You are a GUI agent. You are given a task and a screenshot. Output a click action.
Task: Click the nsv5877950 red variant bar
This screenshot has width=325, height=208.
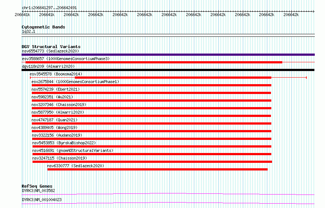[x=151, y=116]
